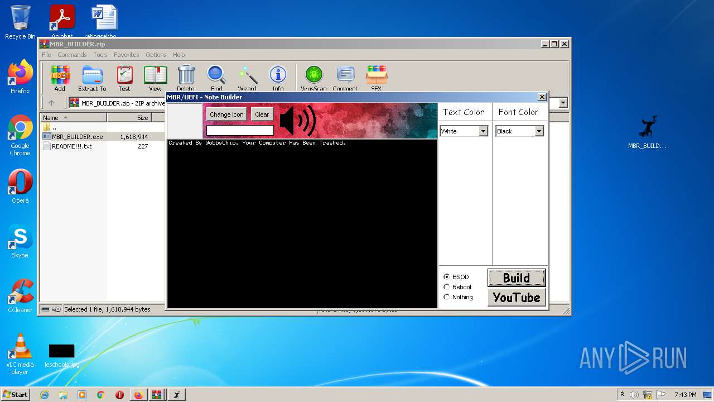Image resolution: width=714 pixels, height=402 pixels.
Task: Close the MBR/UEFI Note Builder window
Action: pyautogui.click(x=542, y=97)
